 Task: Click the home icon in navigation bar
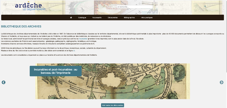tap(71, 18)
